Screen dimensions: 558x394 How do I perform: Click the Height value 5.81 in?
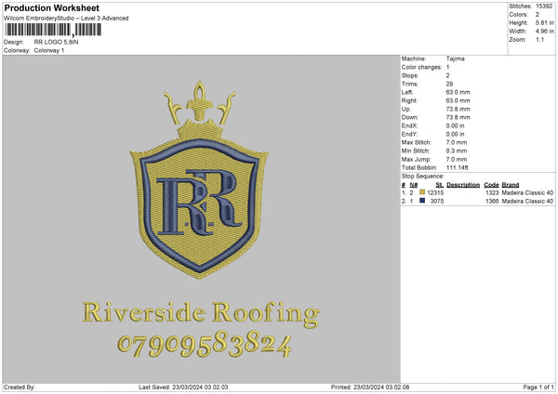pyautogui.click(x=544, y=22)
